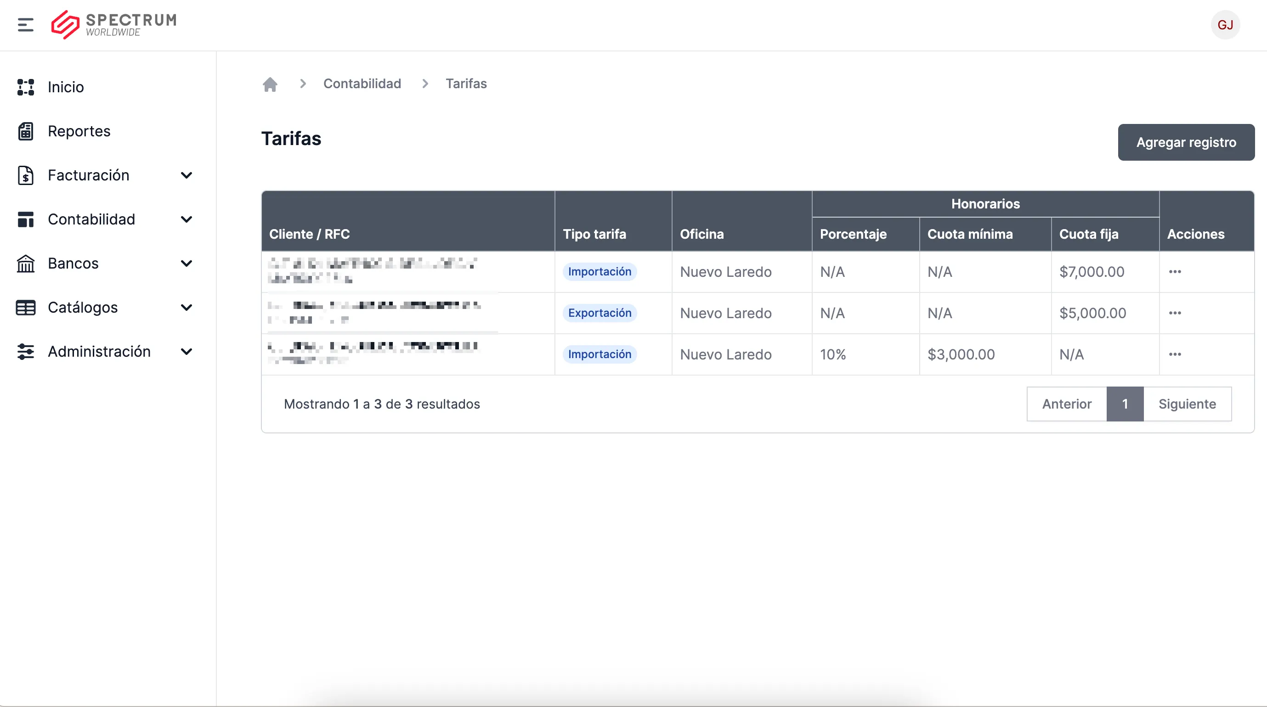The width and height of the screenshot is (1267, 707).
Task: Click Importación badge in first row
Action: click(x=600, y=272)
